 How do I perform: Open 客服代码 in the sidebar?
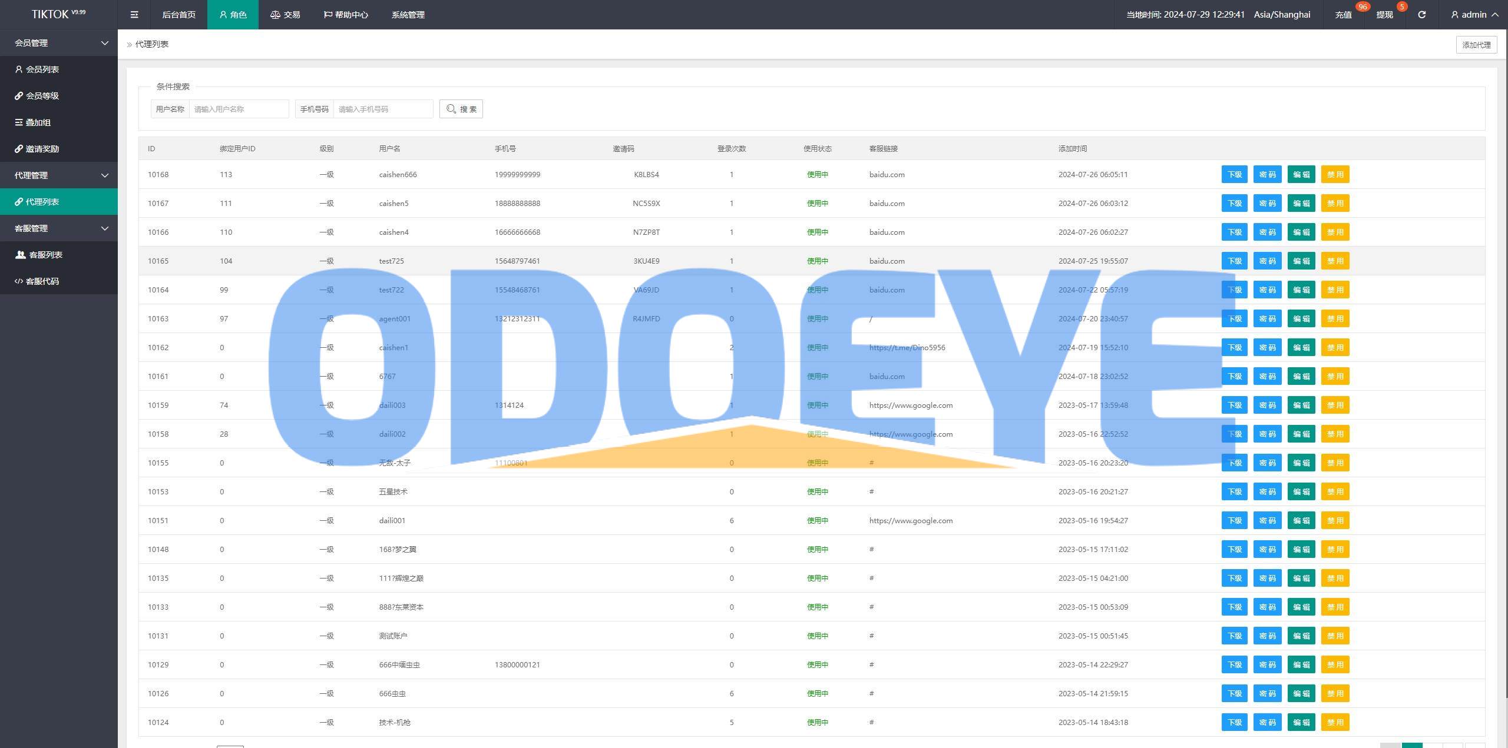point(59,281)
